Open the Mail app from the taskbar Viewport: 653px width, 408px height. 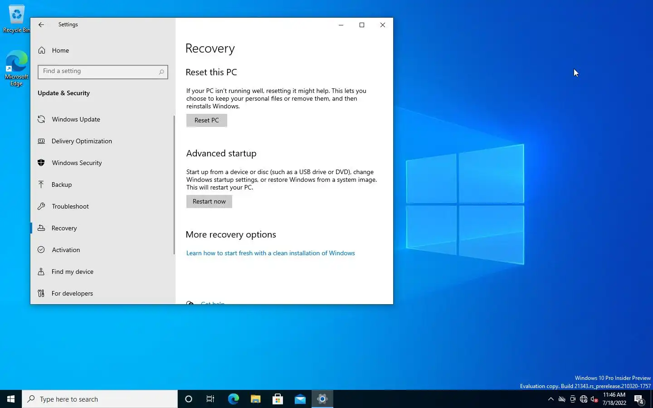point(300,399)
